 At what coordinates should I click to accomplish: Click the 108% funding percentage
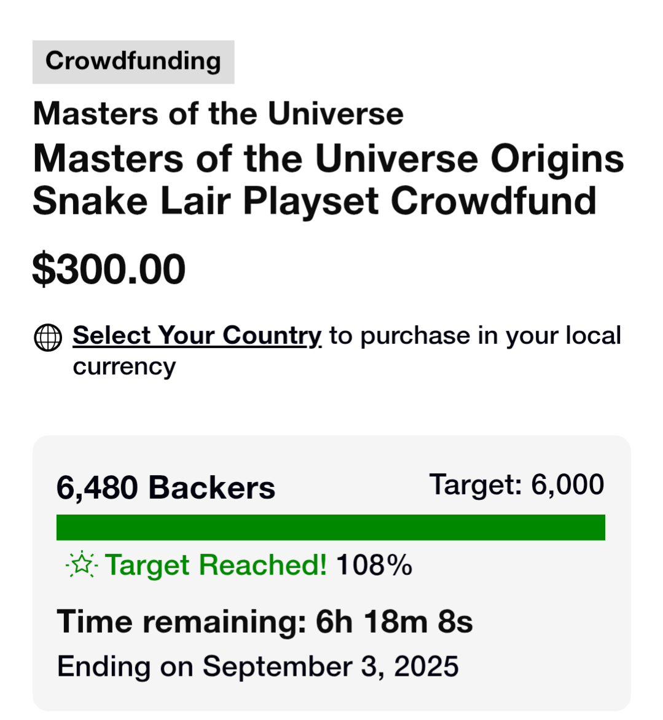(374, 565)
